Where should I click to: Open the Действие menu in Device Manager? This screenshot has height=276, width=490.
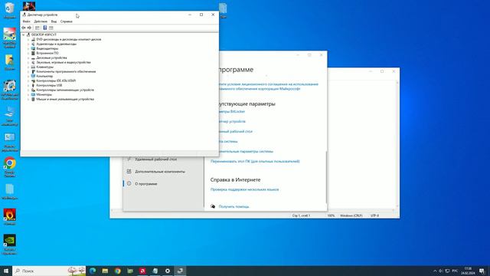click(41, 21)
